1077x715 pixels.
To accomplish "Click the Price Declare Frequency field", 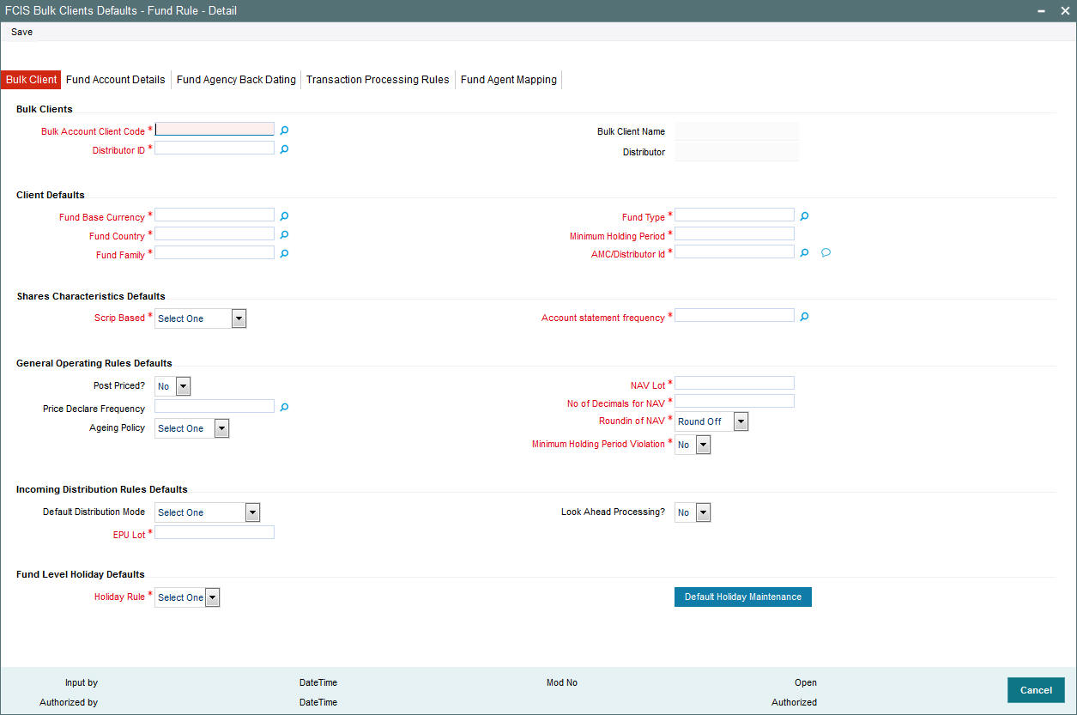I will click(x=215, y=406).
